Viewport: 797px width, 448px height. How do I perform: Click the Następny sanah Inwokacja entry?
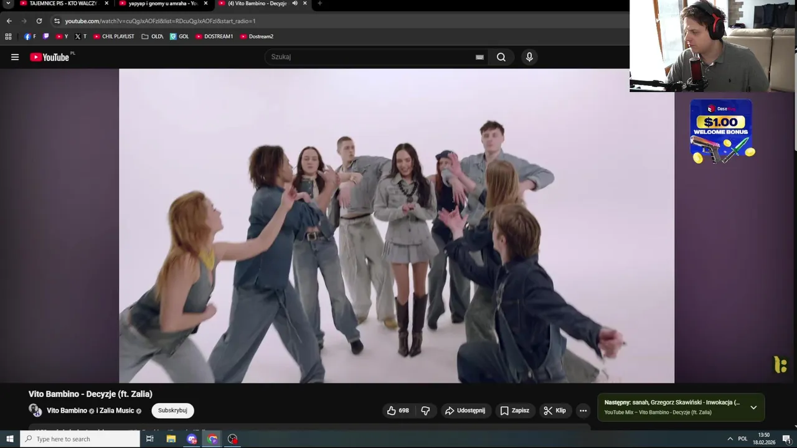[x=672, y=403]
